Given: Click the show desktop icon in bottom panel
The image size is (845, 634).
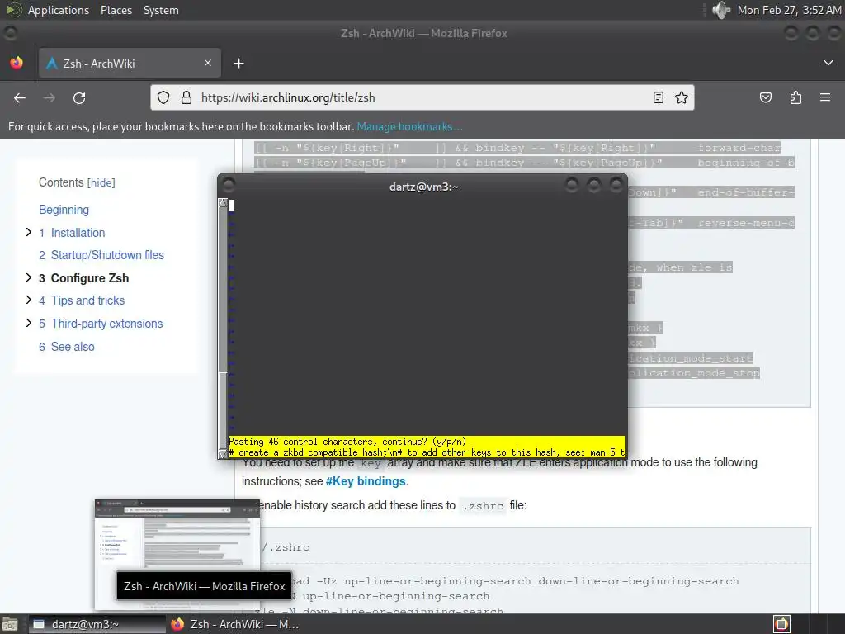Looking at the screenshot, I should tap(10, 624).
